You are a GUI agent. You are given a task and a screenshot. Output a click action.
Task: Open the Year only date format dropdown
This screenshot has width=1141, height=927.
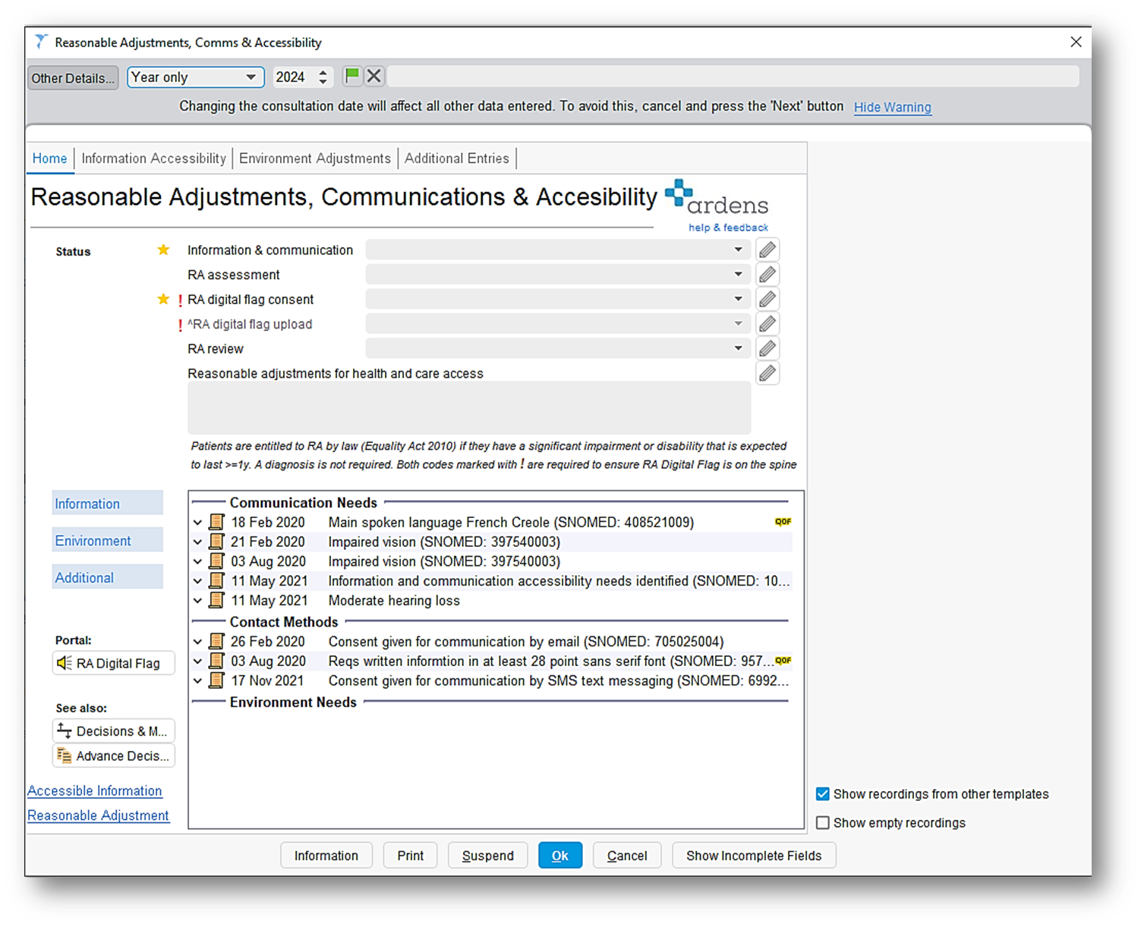point(252,77)
